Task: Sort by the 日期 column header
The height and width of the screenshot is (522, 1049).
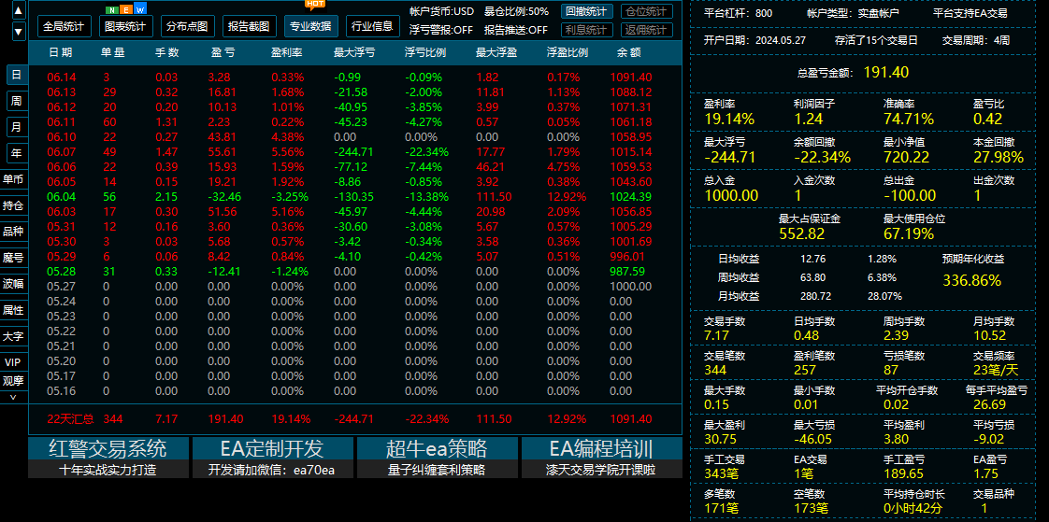Action: pos(60,53)
